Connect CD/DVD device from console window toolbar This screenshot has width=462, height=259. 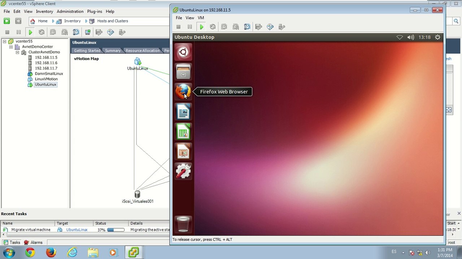pos(270,27)
